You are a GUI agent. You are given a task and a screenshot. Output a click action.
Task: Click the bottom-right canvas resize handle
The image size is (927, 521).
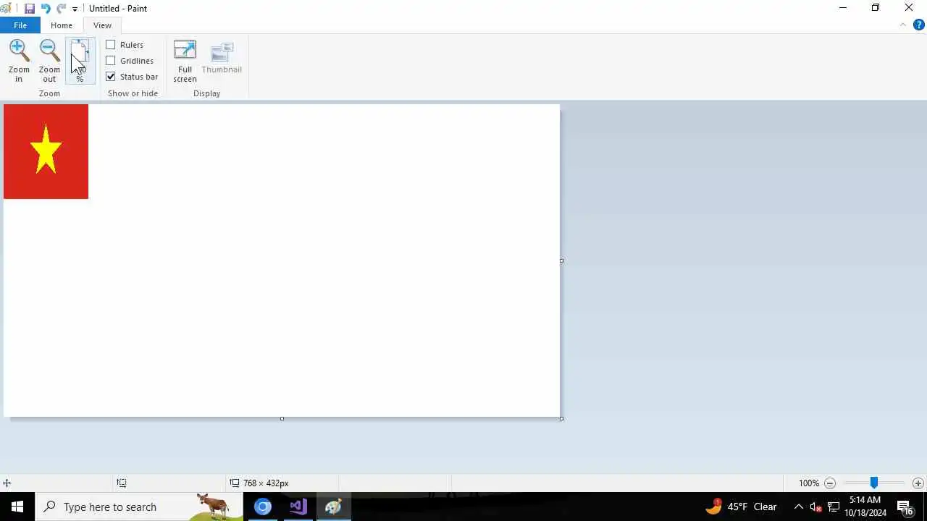pos(561,418)
